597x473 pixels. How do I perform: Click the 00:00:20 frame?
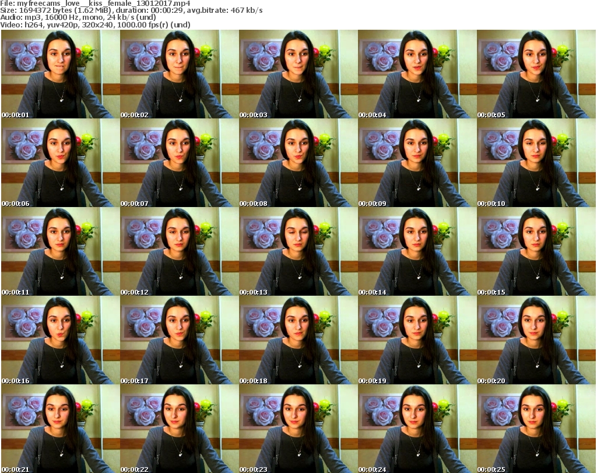coord(536,340)
